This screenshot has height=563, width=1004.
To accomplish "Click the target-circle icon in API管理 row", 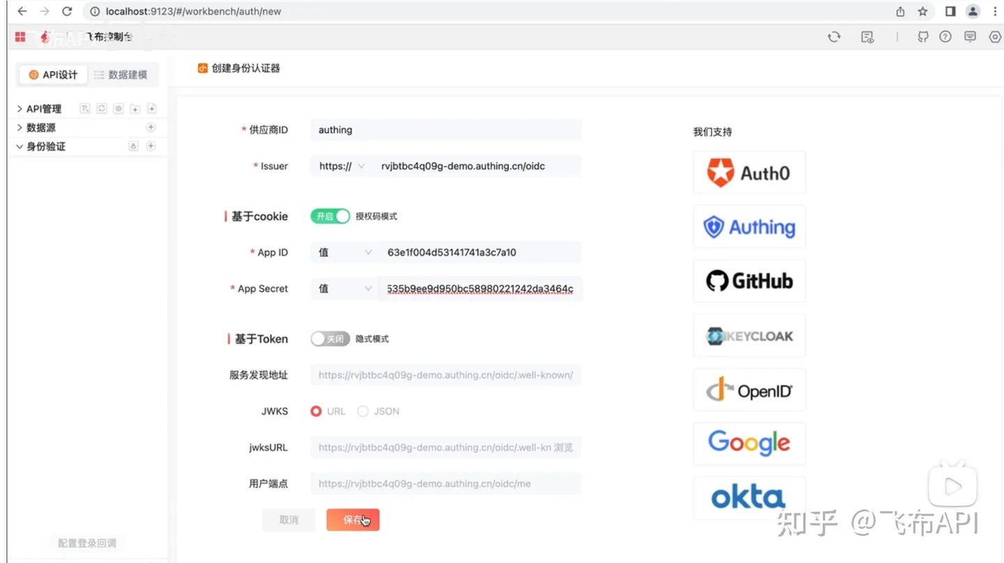I will click(119, 108).
